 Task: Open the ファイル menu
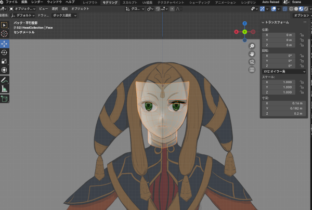(11, 3)
